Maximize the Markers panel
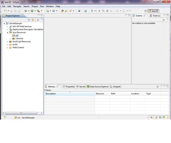 167,86
